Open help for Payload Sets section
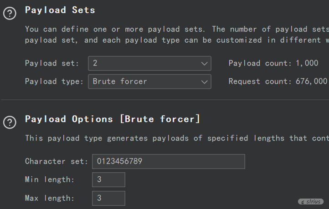 9,14
